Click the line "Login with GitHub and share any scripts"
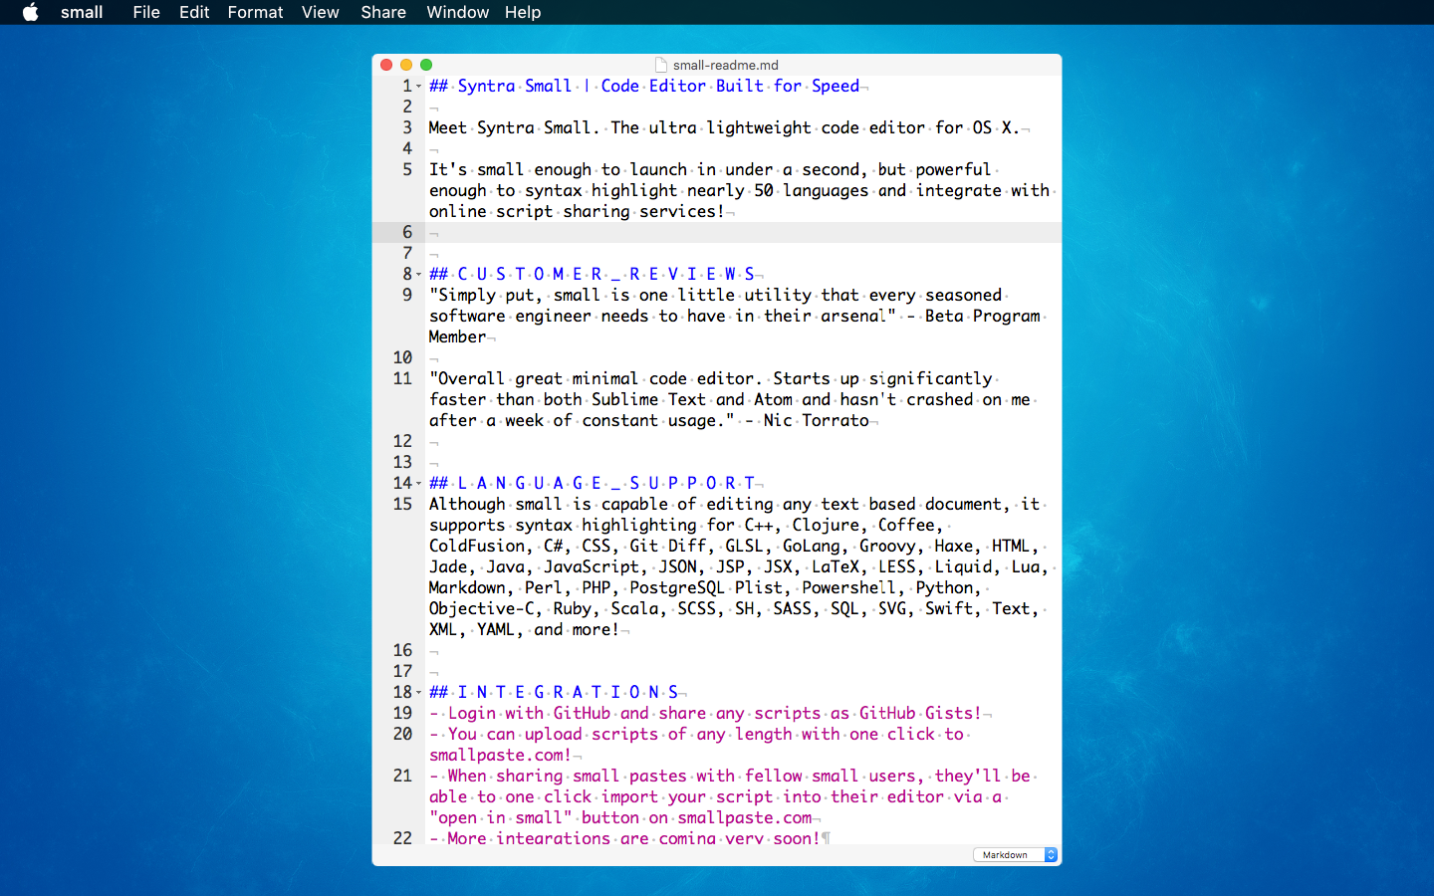Screen dimensions: 1434x896 point(714,713)
